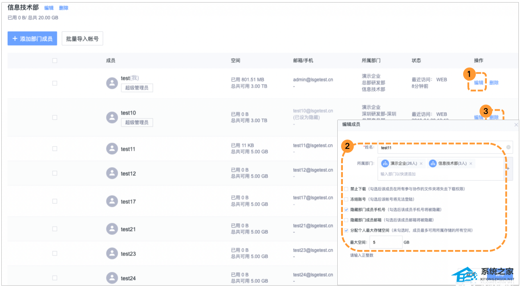Screen dimensions: 521x287
Task: Click the email test21@lsgetest.cn
Action: pos(313,225)
